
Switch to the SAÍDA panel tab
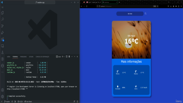9,57
